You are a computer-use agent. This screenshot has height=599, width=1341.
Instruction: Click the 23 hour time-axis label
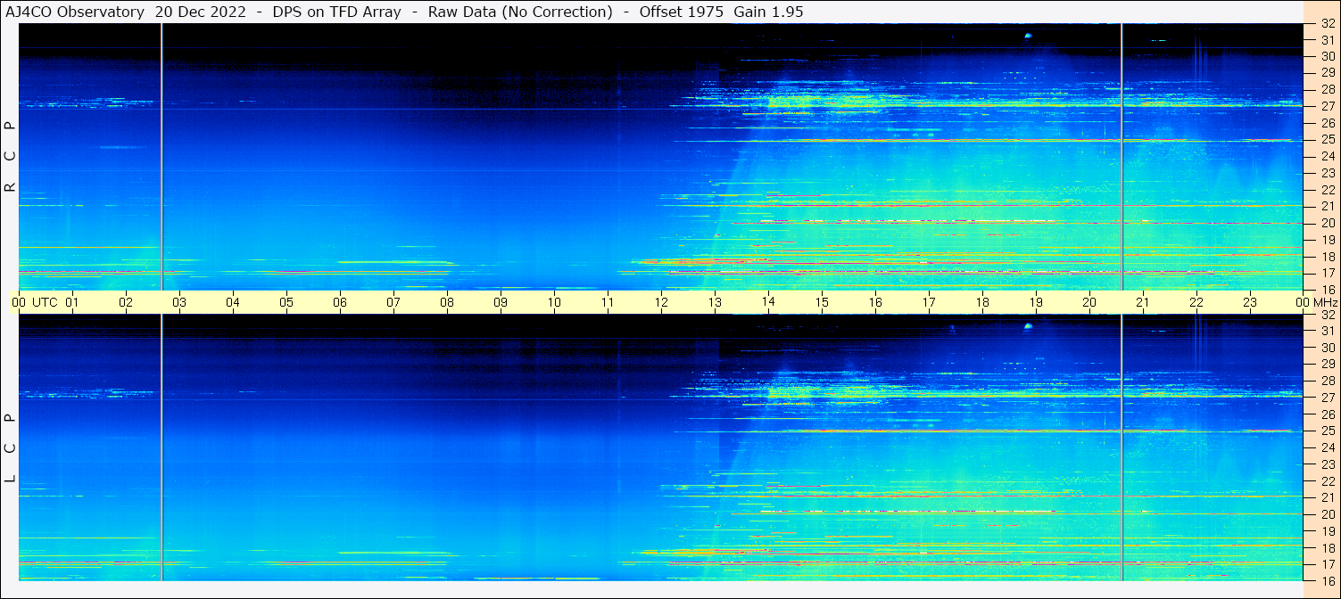(1250, 302)
